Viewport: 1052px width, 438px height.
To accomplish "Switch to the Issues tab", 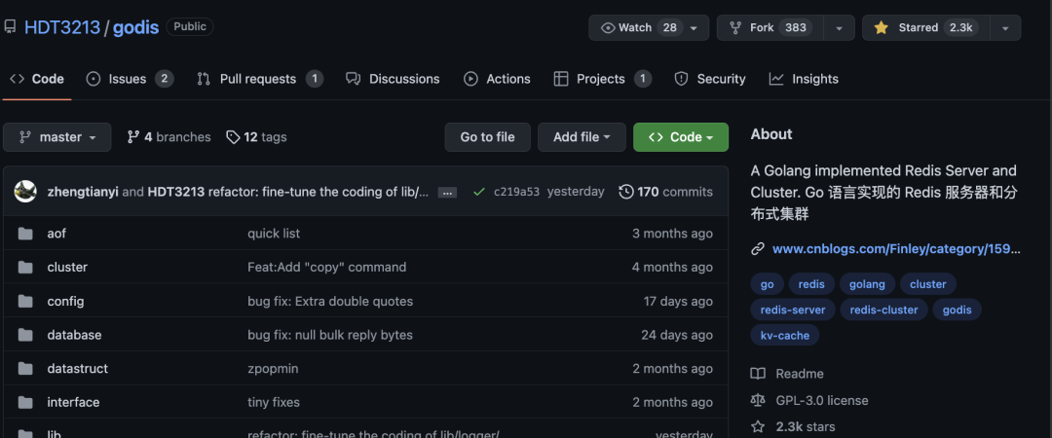I will pos(129,79).
